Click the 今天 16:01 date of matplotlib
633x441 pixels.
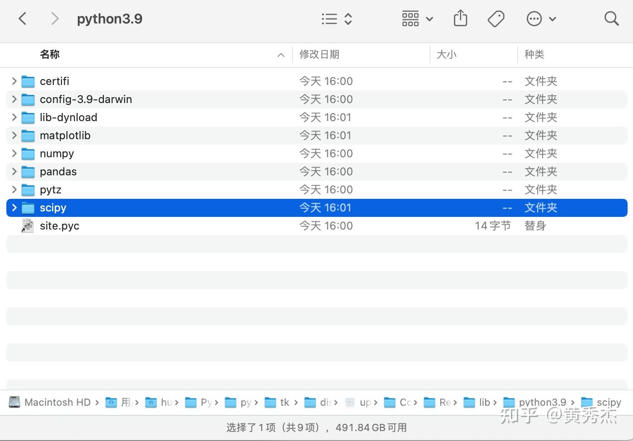pyautogui.click(x=326, y=136)
